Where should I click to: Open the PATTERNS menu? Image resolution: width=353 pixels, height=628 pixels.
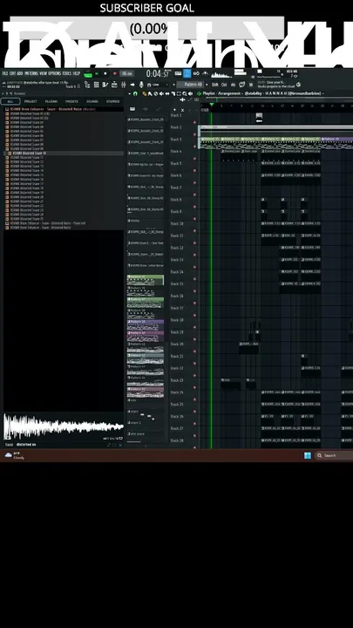(31, 73)
